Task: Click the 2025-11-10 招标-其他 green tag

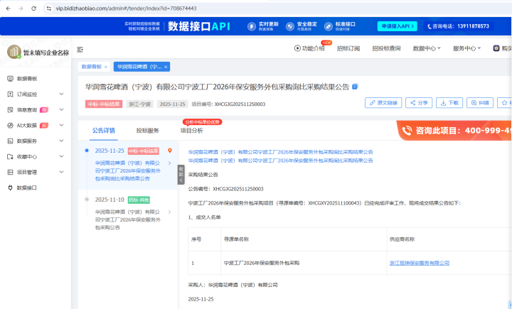Action: coord(139,200)
